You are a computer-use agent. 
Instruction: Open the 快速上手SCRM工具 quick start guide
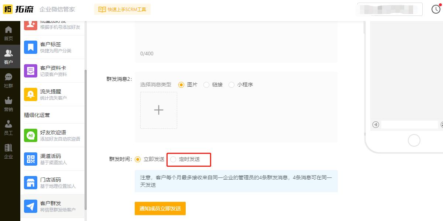point(122,9)
